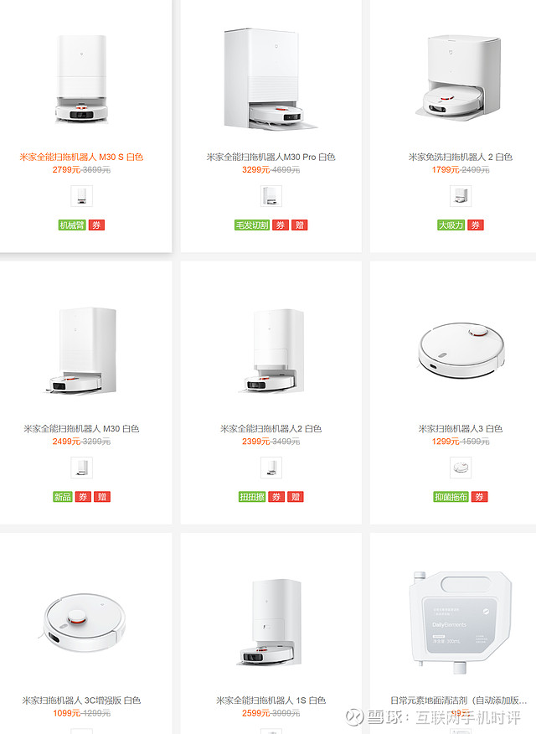Click the 米家全能扫拖机器人2 白色 title

point(271,428)
